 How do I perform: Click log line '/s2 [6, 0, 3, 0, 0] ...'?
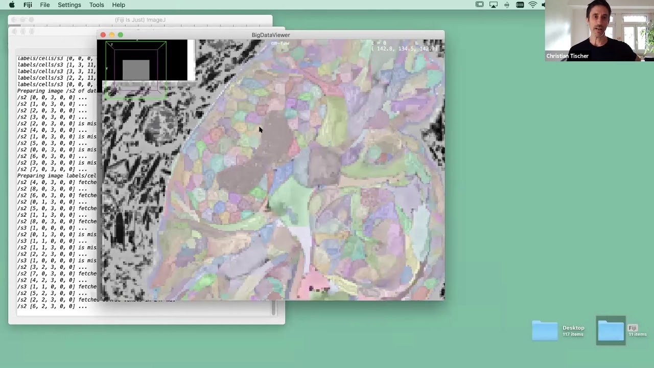(52, 156)
